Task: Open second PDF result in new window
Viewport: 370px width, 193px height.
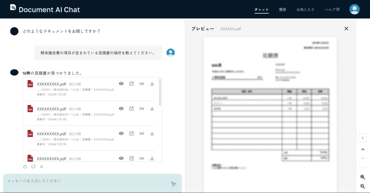Action: click(x=132, y=109)
